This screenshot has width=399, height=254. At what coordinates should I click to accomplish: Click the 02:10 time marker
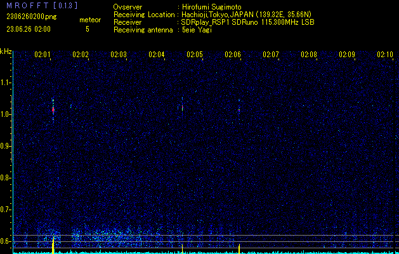(385, 55)
